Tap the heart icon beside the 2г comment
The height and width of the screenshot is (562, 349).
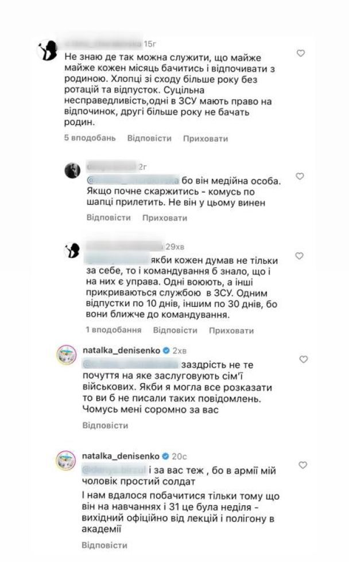[300, 177]
